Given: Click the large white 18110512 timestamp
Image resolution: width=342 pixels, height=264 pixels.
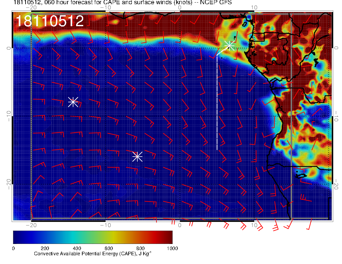Looking at the screenshot, I should click(x=50, y=21).
